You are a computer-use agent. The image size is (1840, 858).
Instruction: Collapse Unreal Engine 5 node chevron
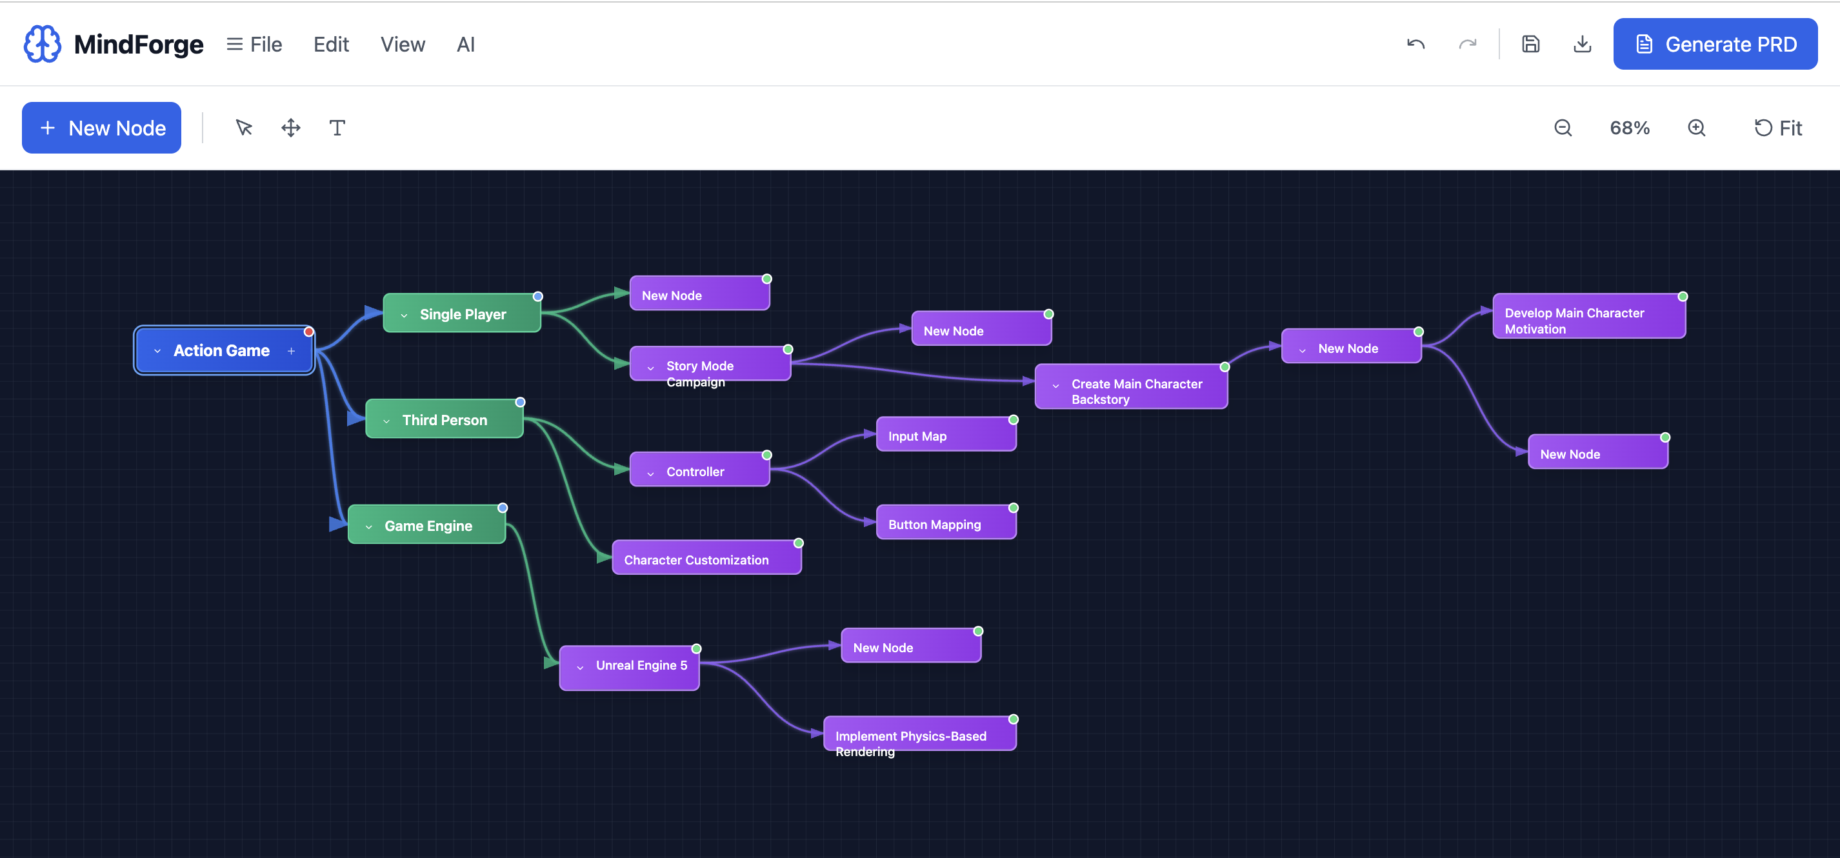pyautogui.click(x=580, y=666)
